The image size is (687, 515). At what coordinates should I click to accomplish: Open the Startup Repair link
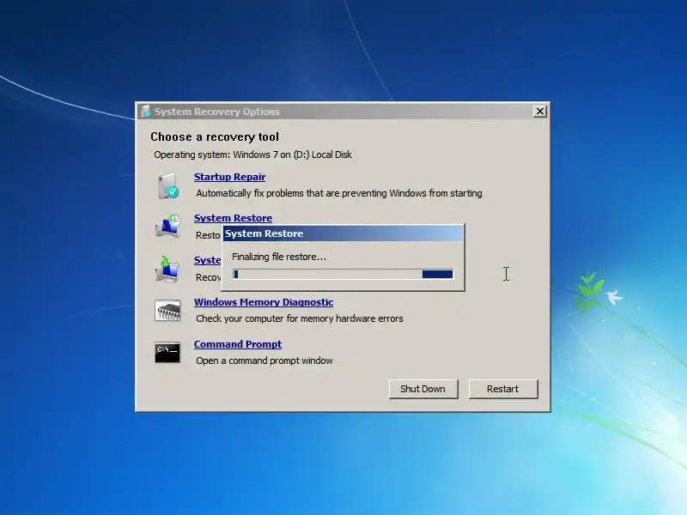[229, 177]
